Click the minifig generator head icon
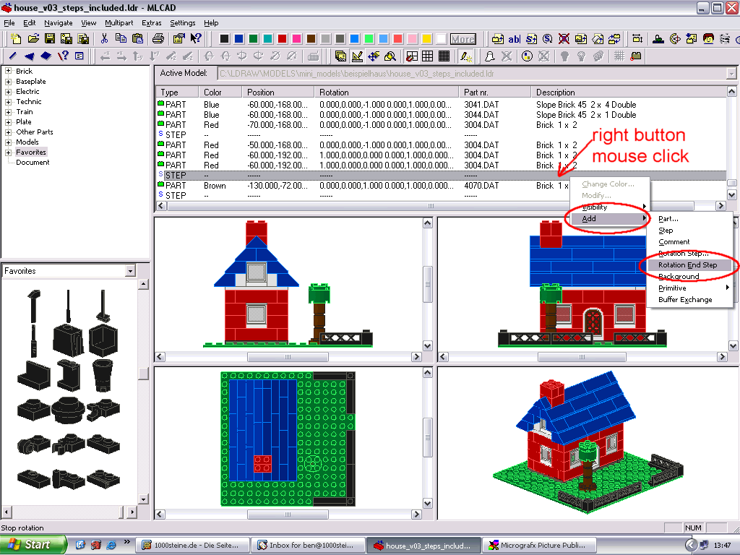The height and width of the screenshot is (555, 740). (x=708, y=39)
